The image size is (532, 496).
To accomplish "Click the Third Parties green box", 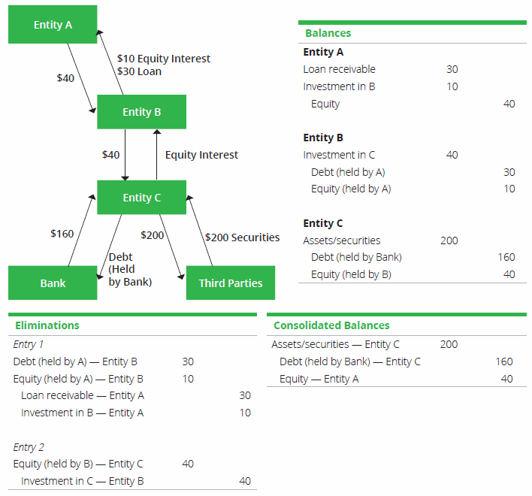I will click(x=230, y=283).
